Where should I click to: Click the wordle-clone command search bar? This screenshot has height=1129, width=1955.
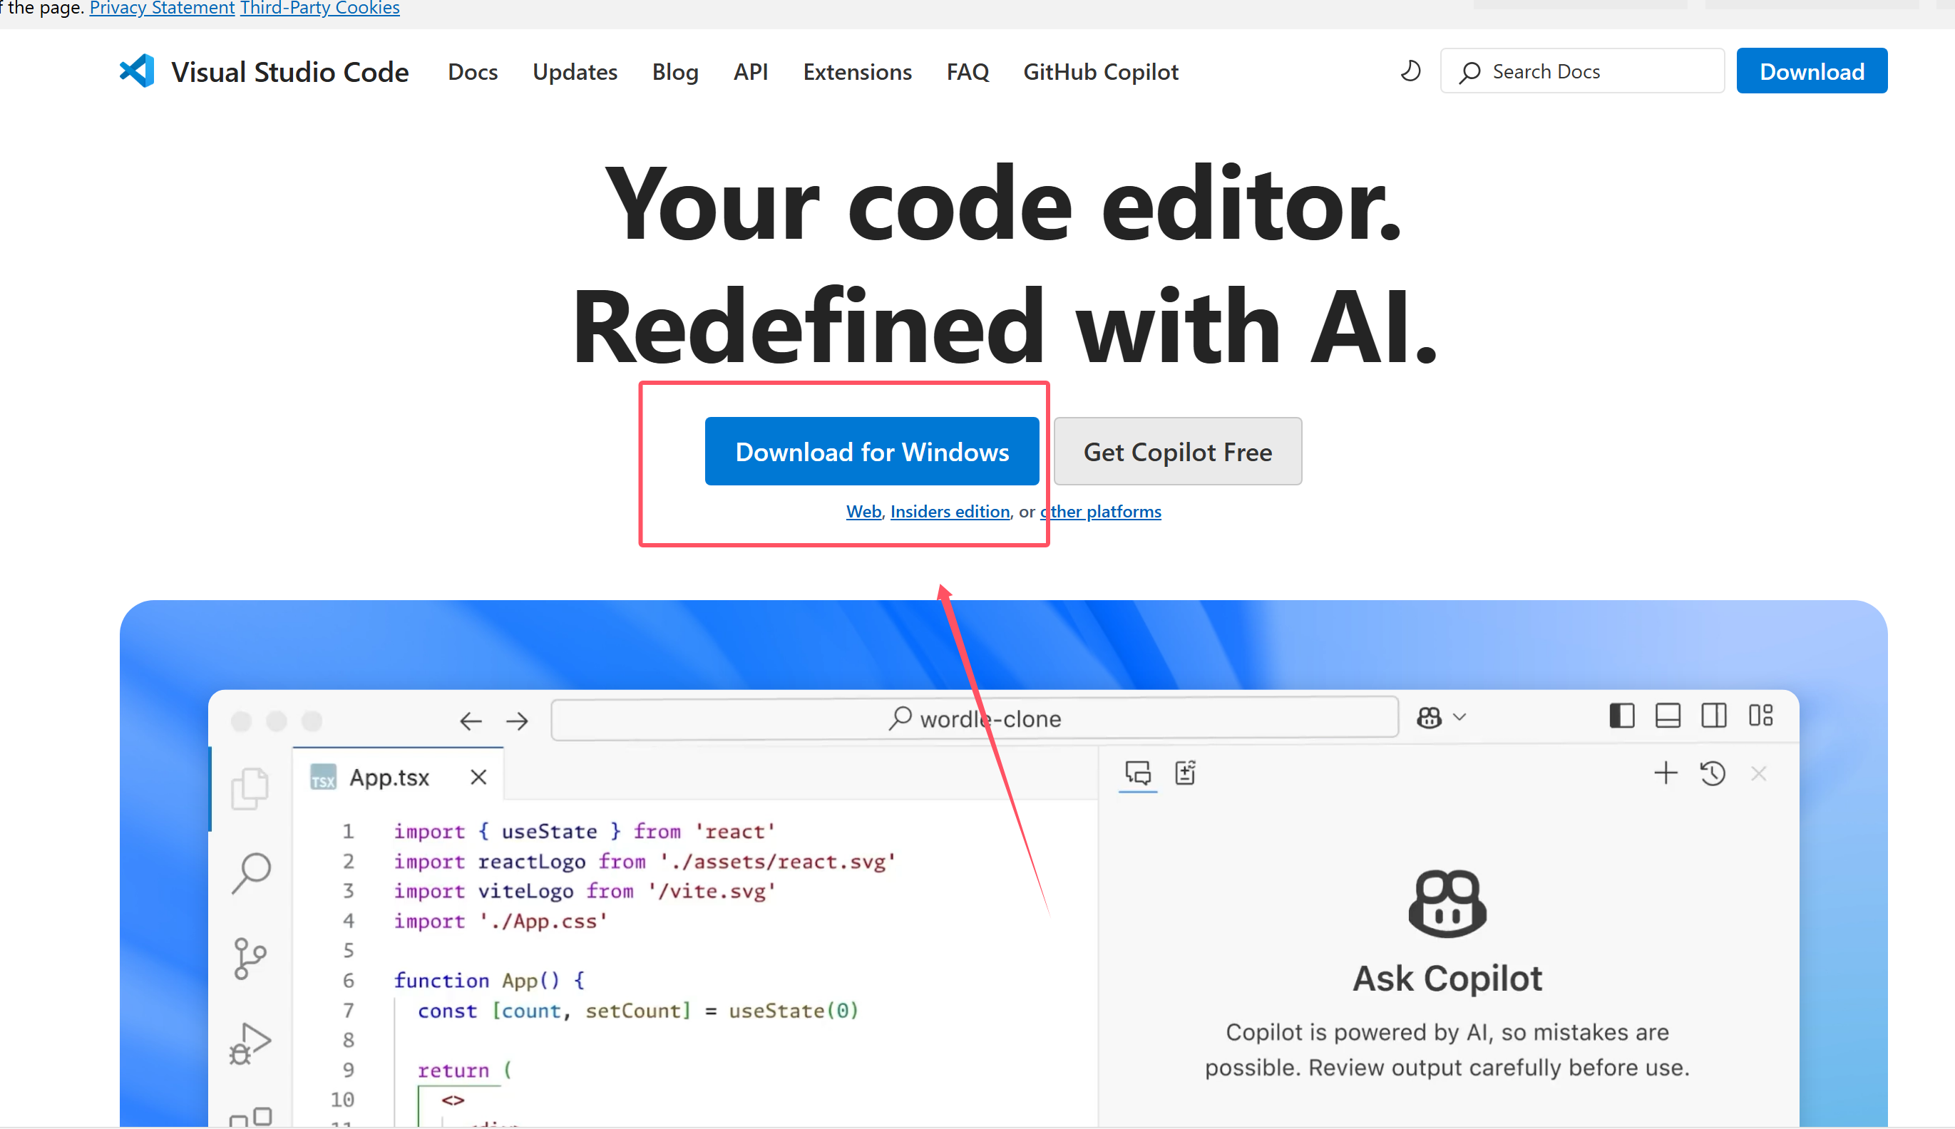[x=974, y=718]
